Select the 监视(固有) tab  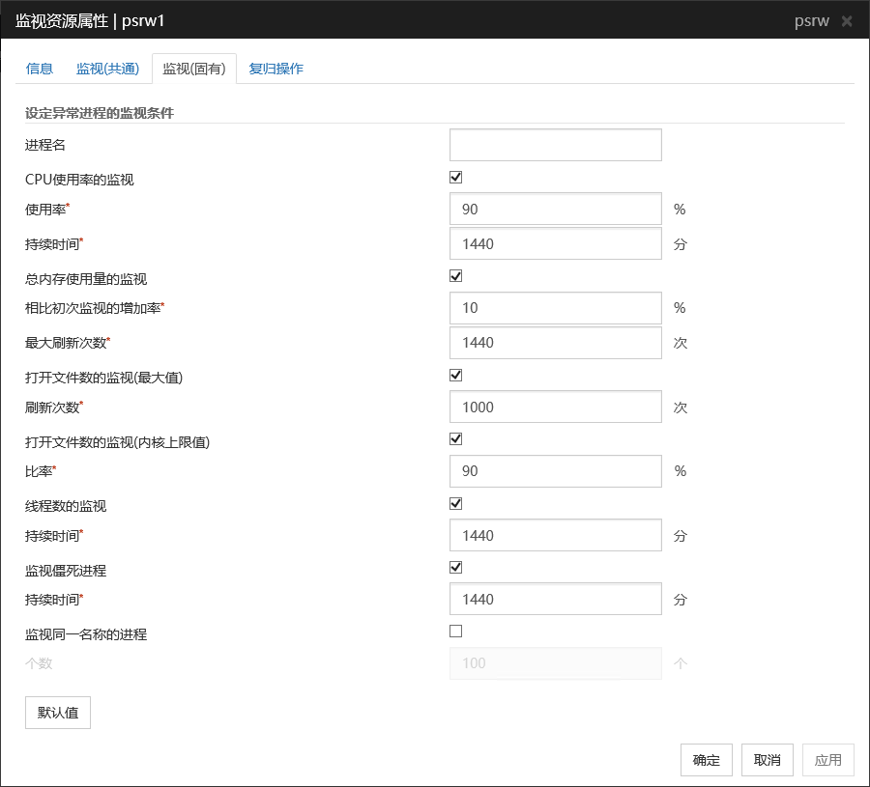193,69
